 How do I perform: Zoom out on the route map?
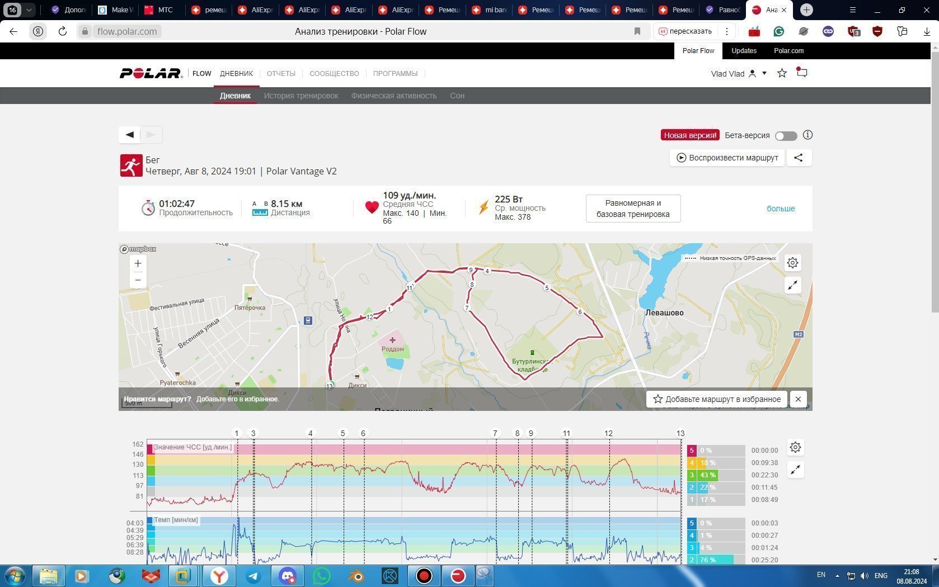point(138,280)
